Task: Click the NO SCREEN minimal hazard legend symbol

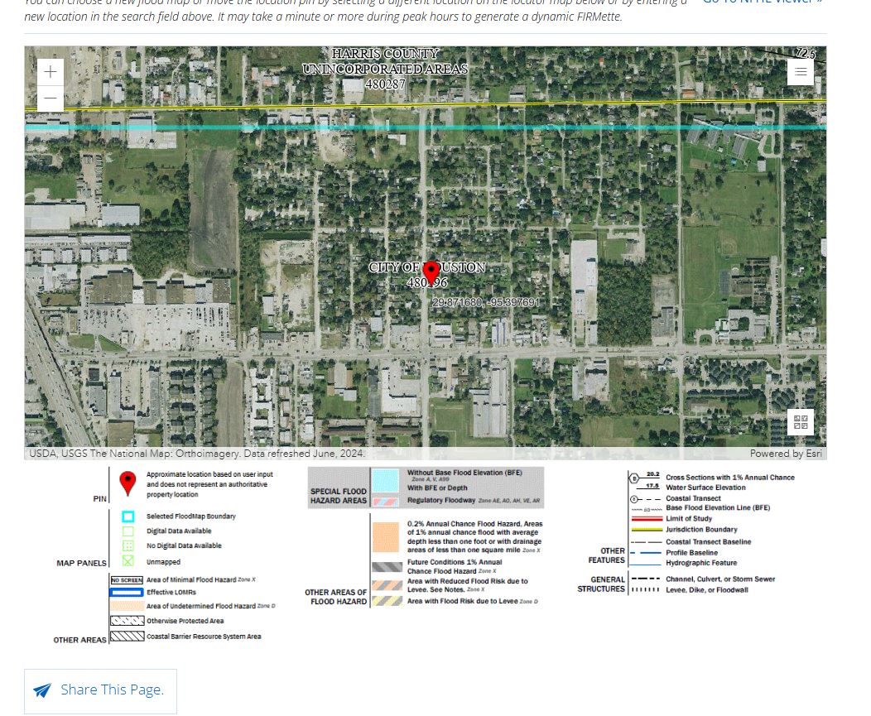Action: coord(127,580)
